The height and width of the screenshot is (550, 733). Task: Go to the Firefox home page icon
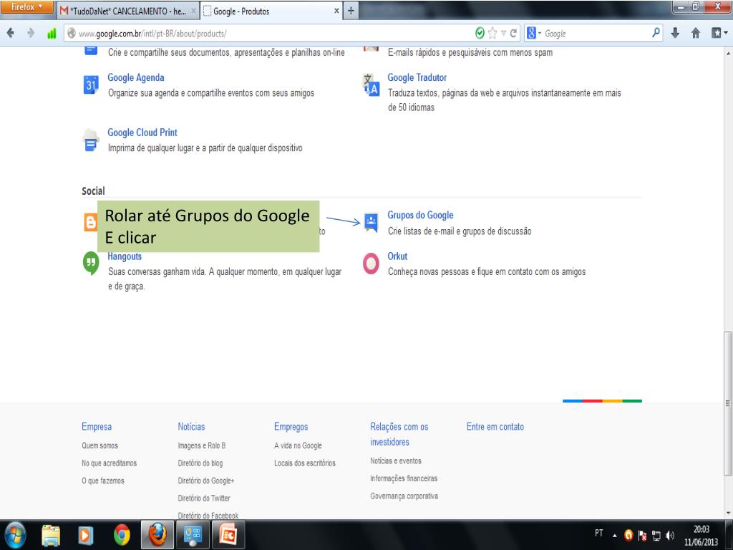tap(696, 33)
